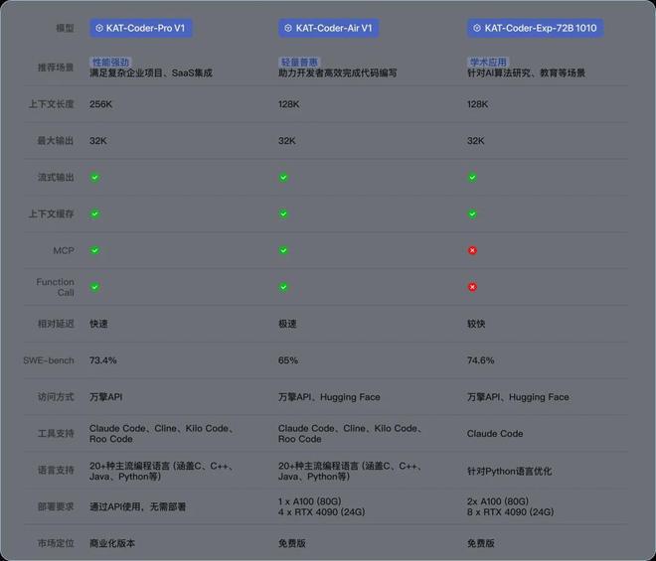The width and height of the screenshot is (656, 561).
Task: Click the 极速 latency value
Action: coord(287,324)
